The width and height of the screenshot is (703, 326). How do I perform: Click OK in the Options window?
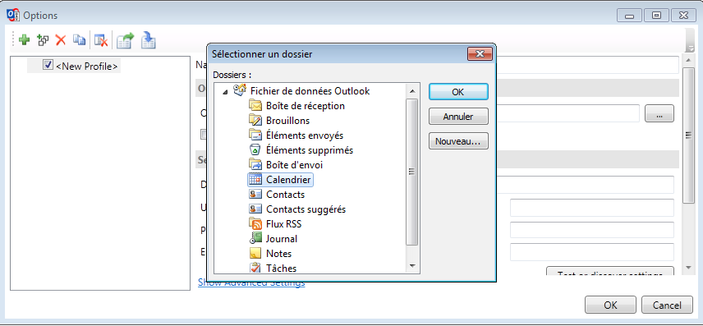click(x=610, y=305)
